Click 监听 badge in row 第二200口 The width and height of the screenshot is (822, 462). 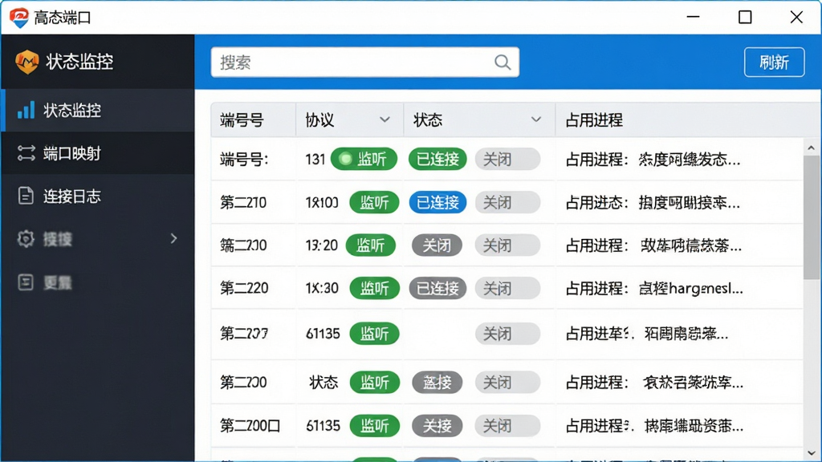(x=374, y=426)
